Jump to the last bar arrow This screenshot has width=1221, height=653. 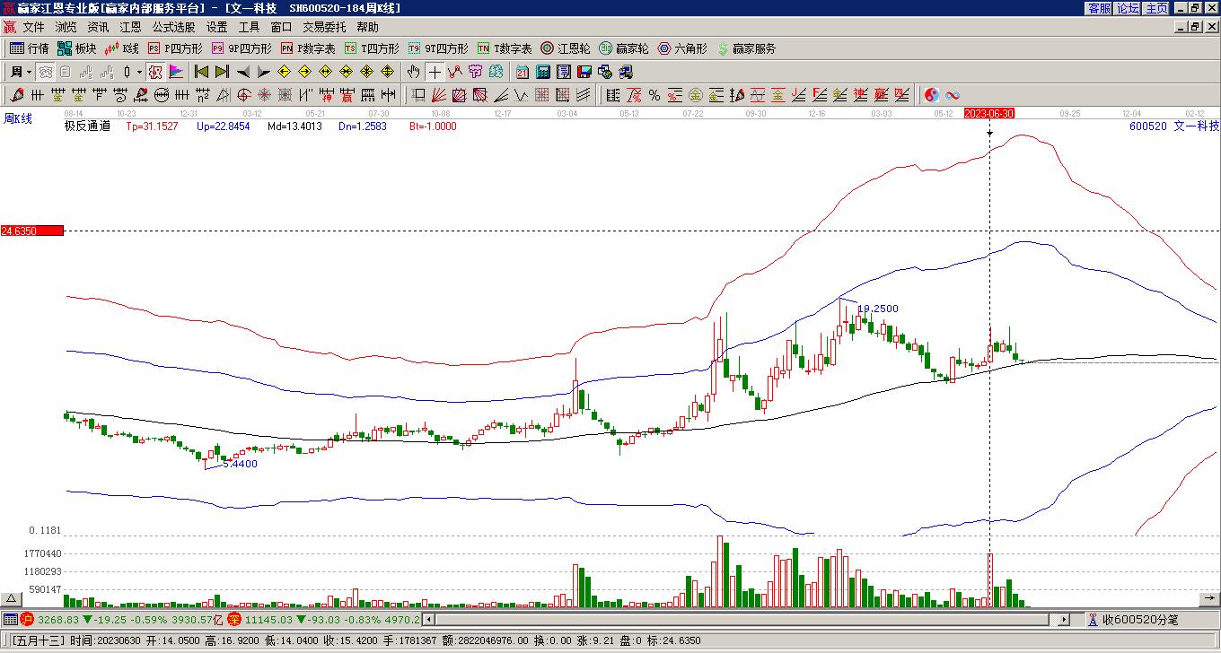click(x=222, y=72)
